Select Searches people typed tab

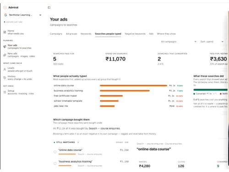point(108,33)
